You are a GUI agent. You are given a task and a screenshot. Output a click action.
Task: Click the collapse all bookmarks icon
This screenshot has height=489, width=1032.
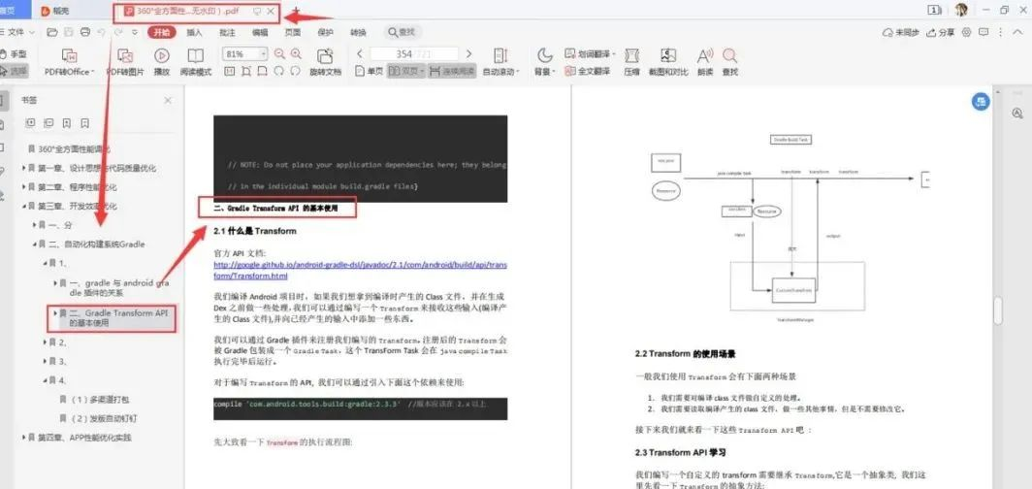pyautogui.click(x=48, y=123)
